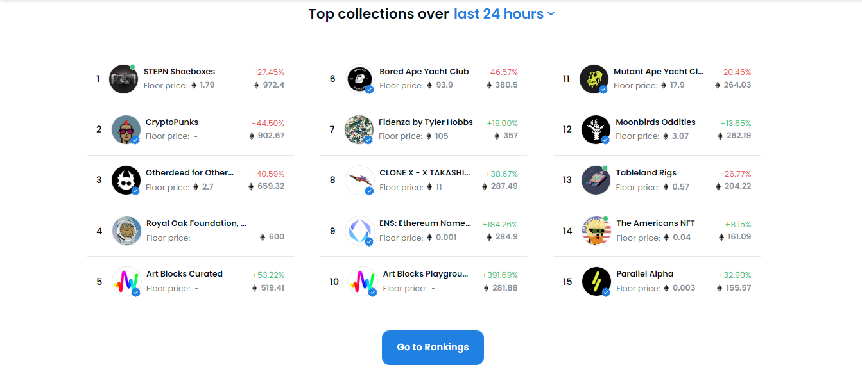The width and height of the screenshot is (862, 372).
Task: Click the Royal Oak volume 600
Action: coord(277,237)
